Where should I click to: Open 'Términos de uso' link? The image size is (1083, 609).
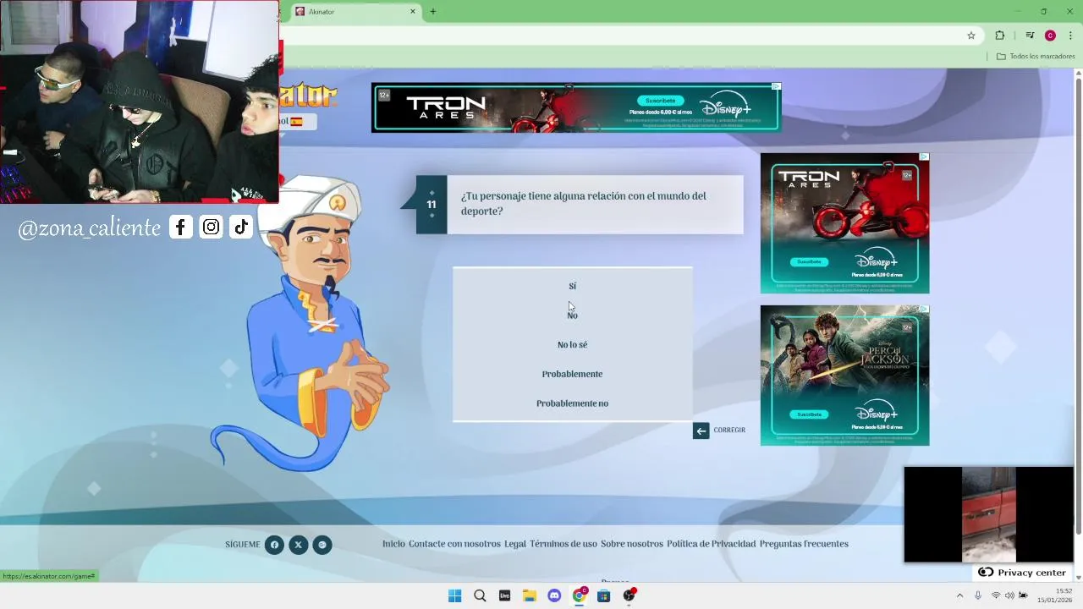pos(563,544)
